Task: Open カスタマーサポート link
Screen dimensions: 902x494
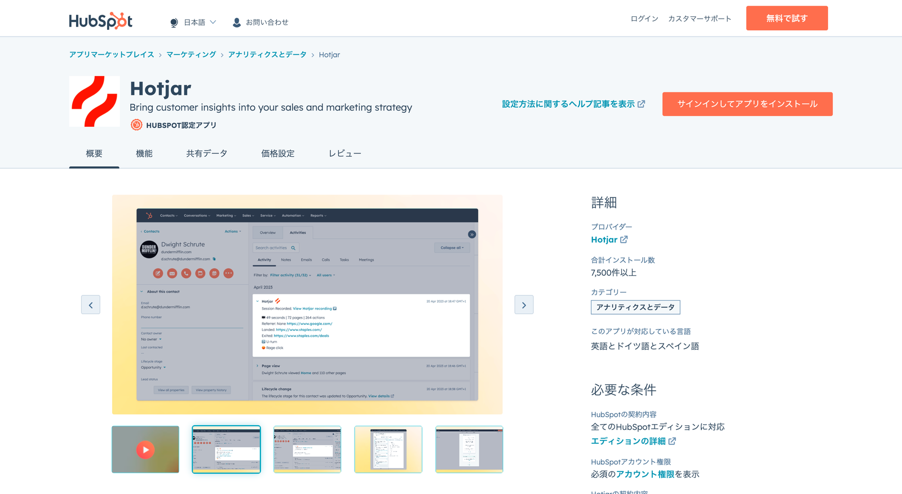Action: pyautogui.click(x=700, y=19)
